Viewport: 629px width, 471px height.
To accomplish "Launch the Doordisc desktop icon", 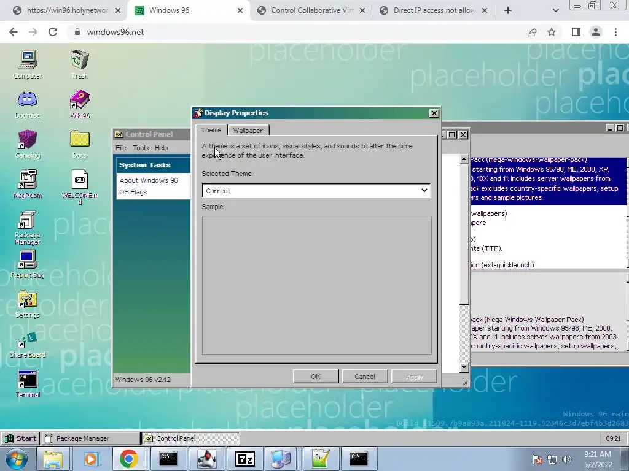I will (27, 104).
